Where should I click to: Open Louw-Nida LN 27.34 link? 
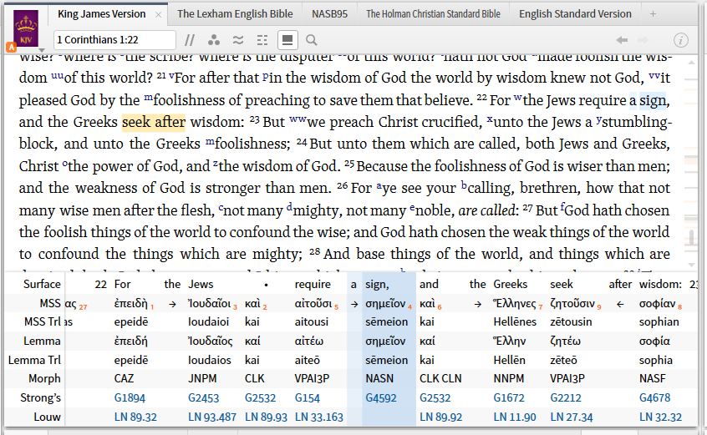(572, 417)
